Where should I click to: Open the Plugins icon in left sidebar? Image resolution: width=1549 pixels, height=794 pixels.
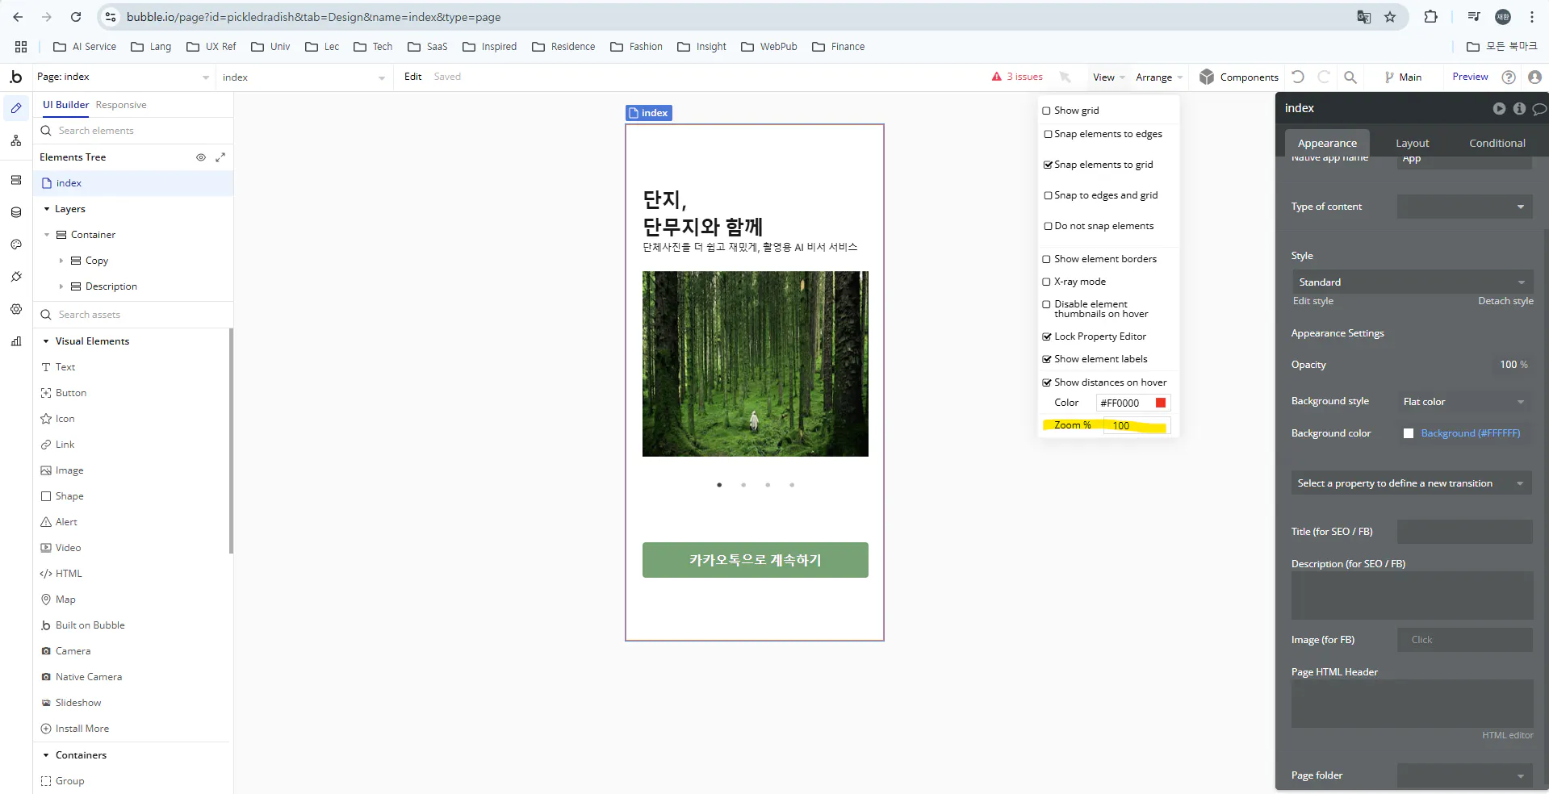point(16,277)
